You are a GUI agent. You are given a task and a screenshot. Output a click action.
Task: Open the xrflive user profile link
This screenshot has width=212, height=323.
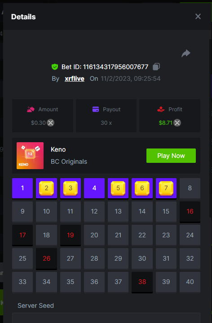click(x=75, y=79)
